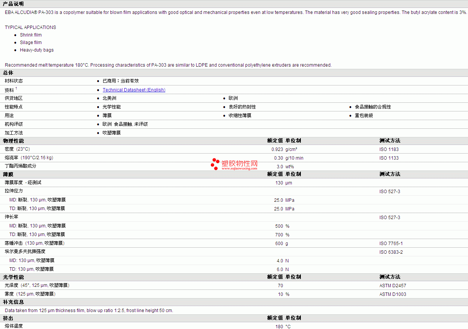This screenshot has height=329, width=468.
Task: Click the 收缩性薄膜 use entry
Action: pos(240,116)
